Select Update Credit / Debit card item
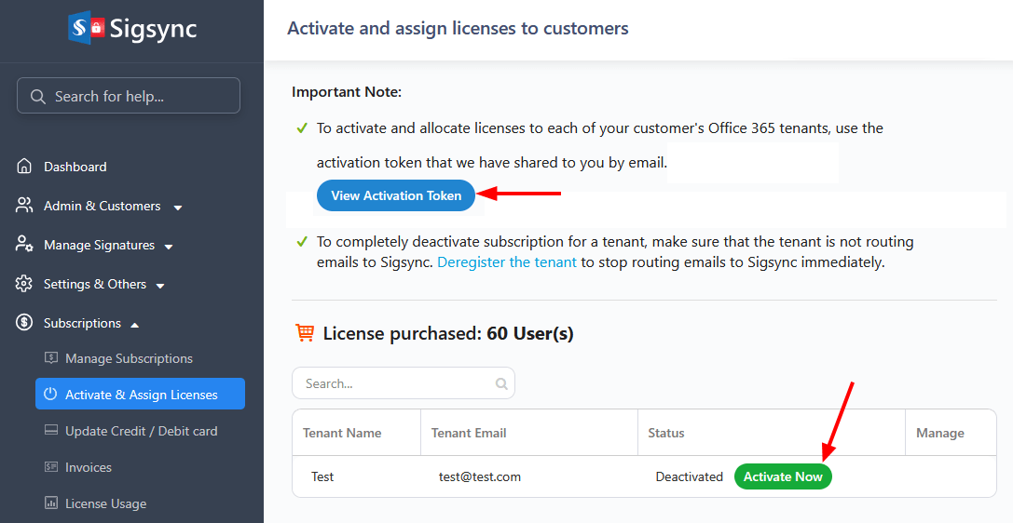The height and width of the screenshot is (523, 1013). coord(141,431)
